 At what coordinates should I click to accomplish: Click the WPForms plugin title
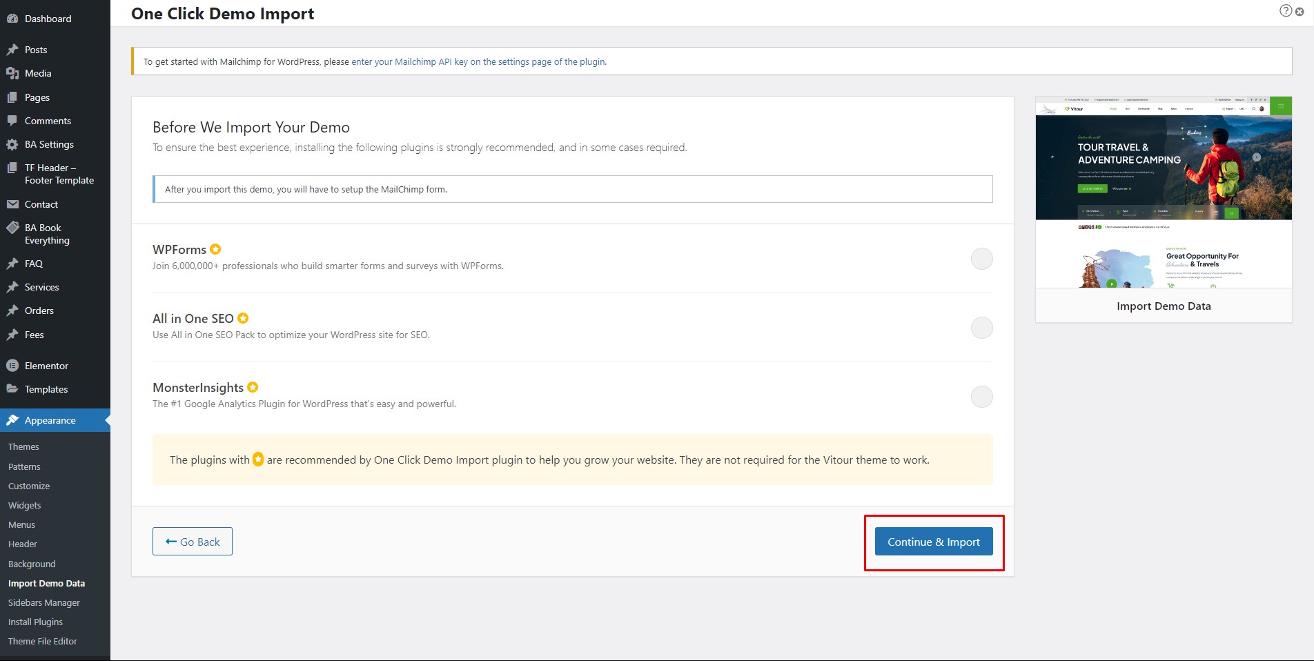[x=179, y=249]
